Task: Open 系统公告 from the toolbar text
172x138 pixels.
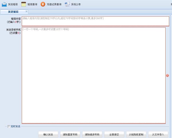Action: [76, 5]
